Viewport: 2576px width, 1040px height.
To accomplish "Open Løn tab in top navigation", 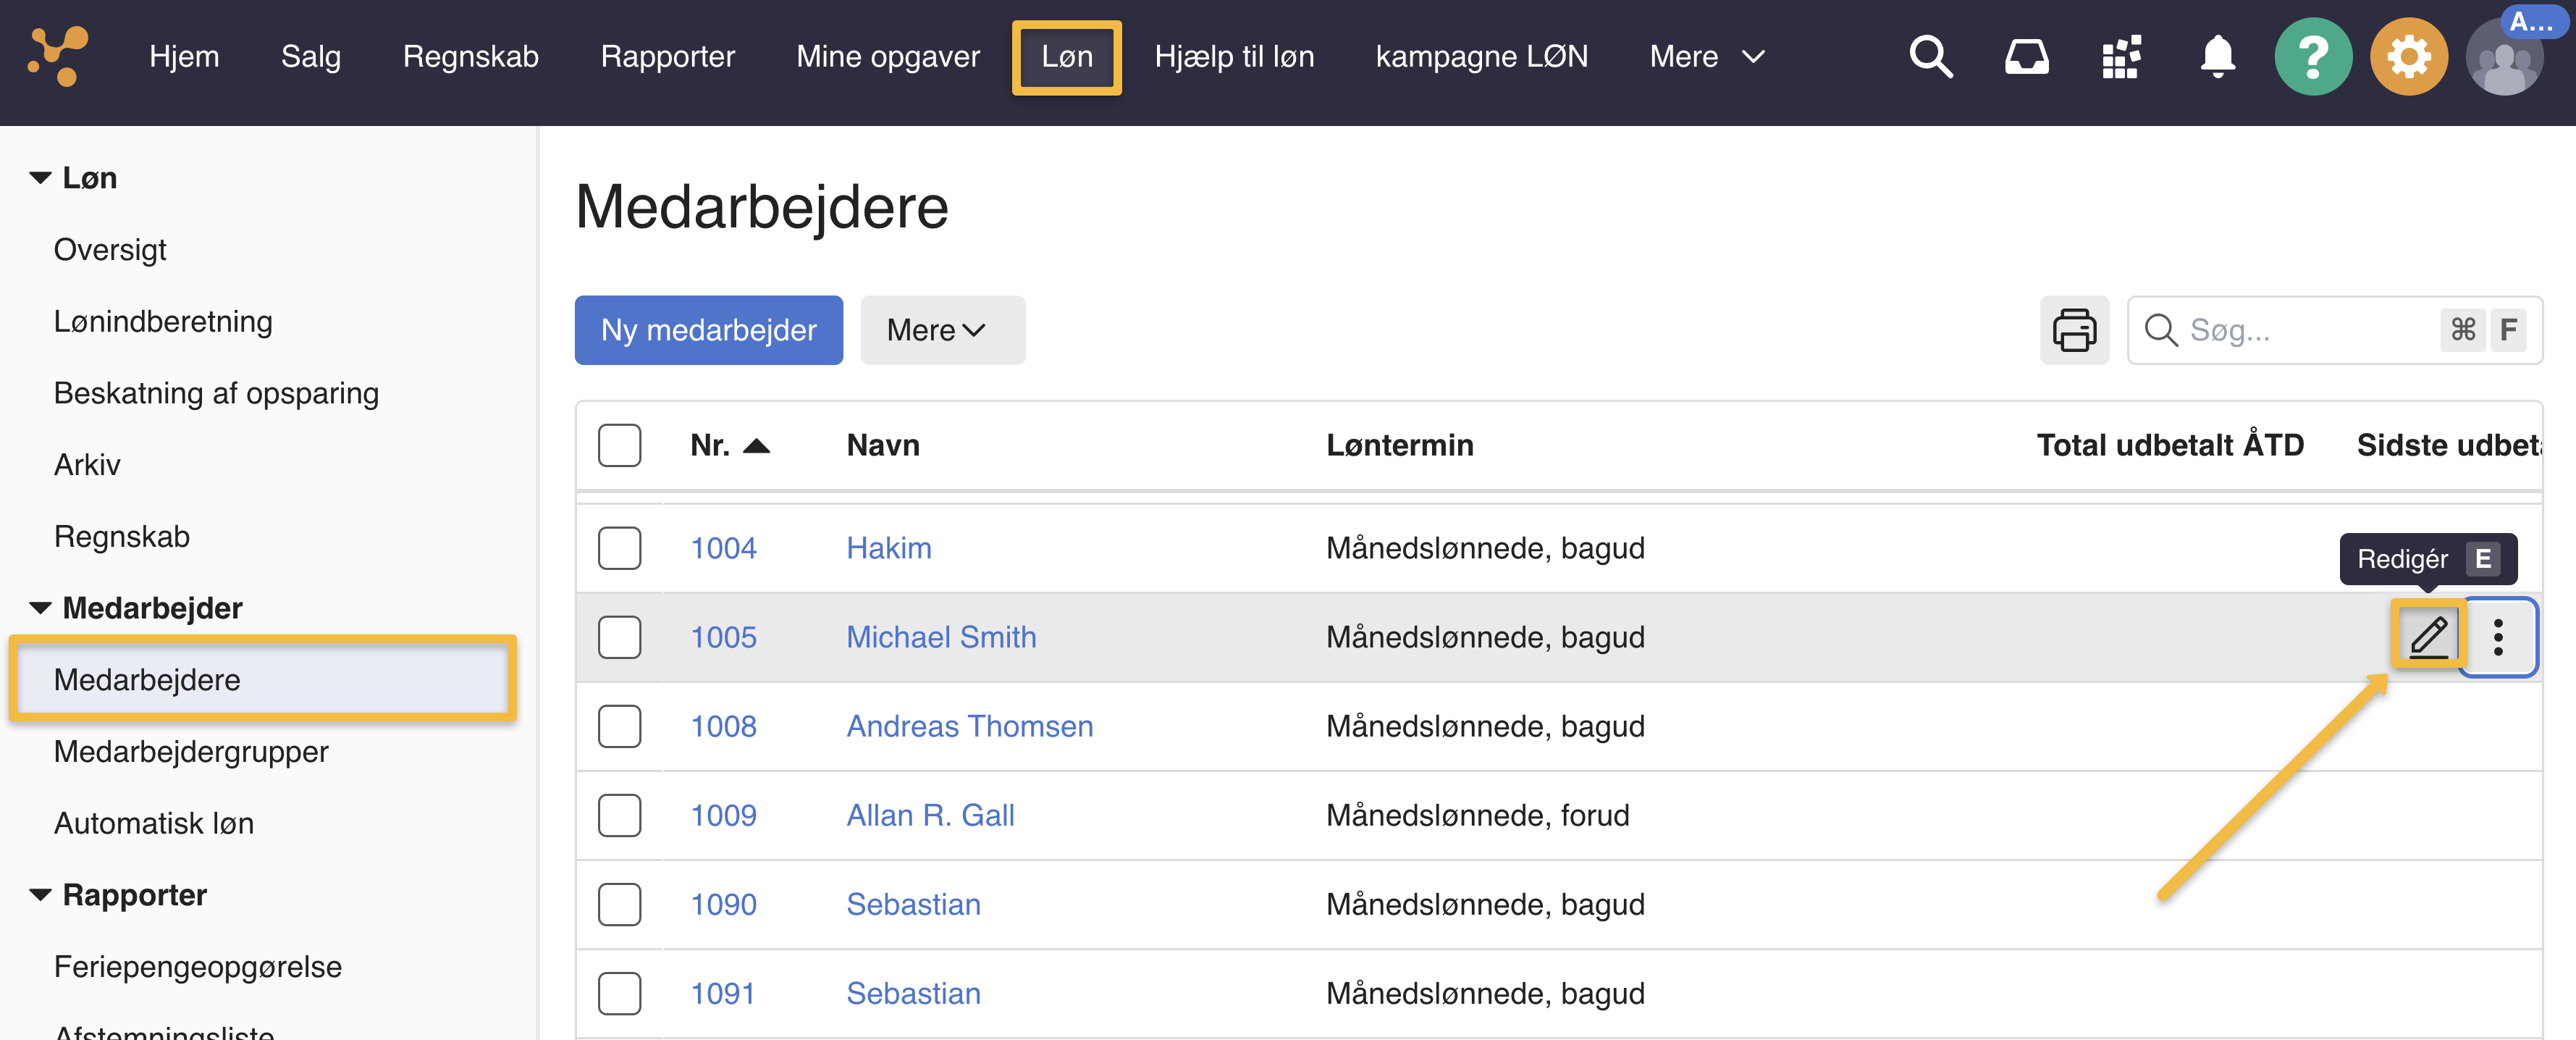I will click(1066, 57).
